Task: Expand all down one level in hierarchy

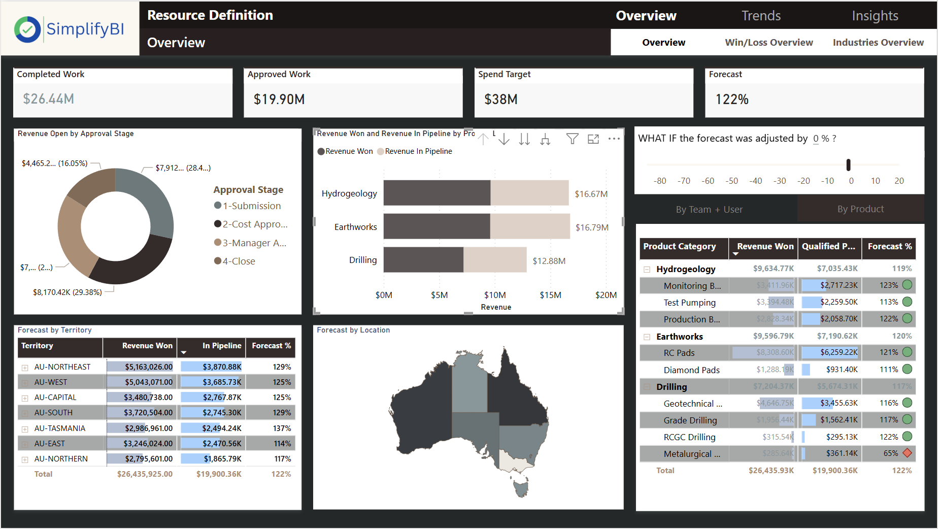Action: click(545, 139)
